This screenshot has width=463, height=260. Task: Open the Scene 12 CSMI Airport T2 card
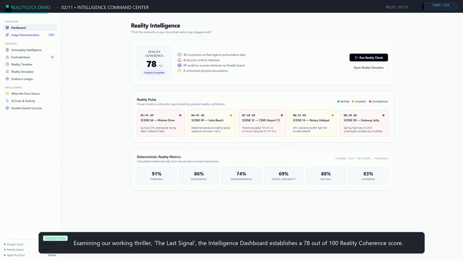(x=262, y=123)
